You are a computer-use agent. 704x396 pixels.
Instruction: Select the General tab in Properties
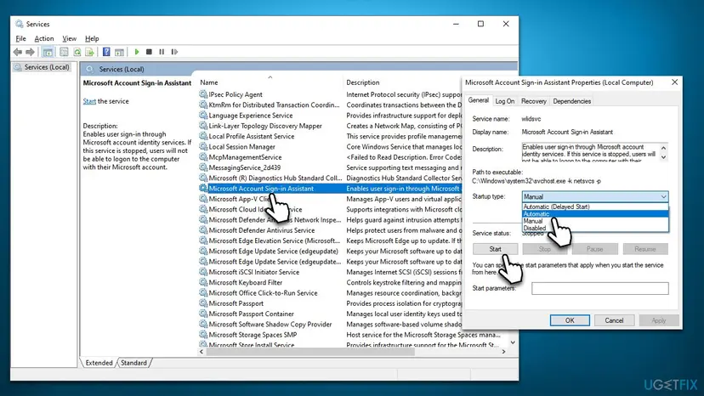click(478, 100)
